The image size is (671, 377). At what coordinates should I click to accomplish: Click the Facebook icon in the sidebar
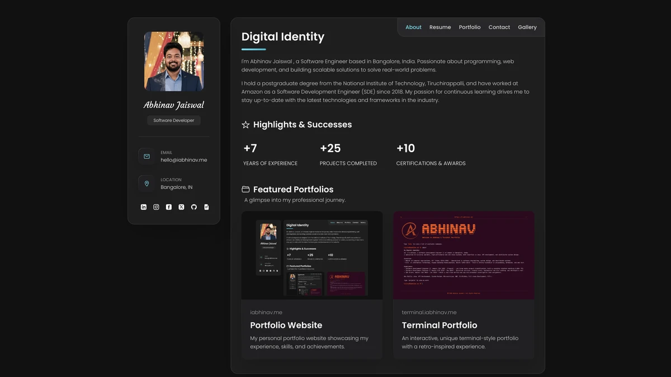click(x=168, y=207)
